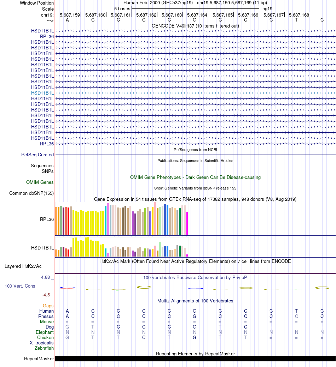Screen dimensions: 336x367
Task: Click the 4.88 PhyloP upper scale value
Action: point(46,277)
